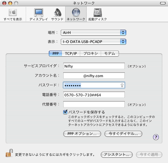Click the empty 代替番号 input field
This screenshot has width=168, height=163.
(x=94, y=104)
